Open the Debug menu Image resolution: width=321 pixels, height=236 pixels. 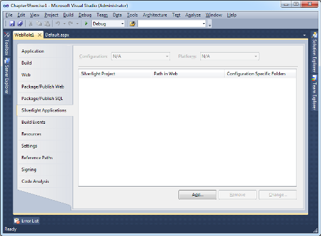85,15
